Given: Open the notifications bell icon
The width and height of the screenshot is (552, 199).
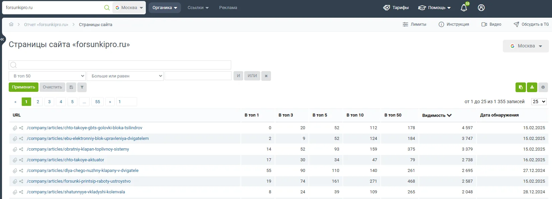Looking at the screenshot, I should coord(464,8).
